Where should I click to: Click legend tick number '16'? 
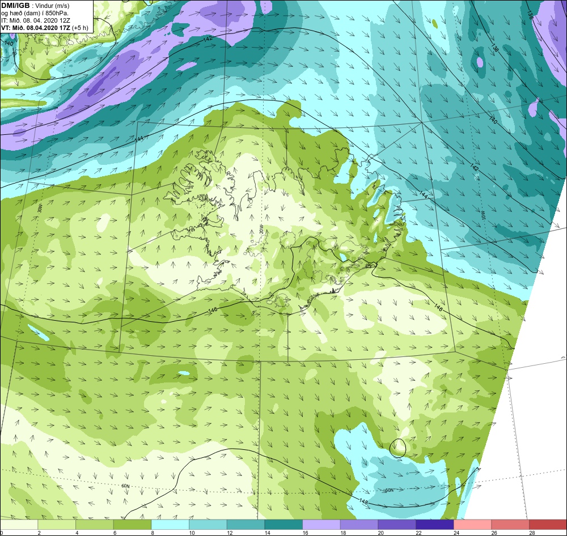[x=306, y=533]
